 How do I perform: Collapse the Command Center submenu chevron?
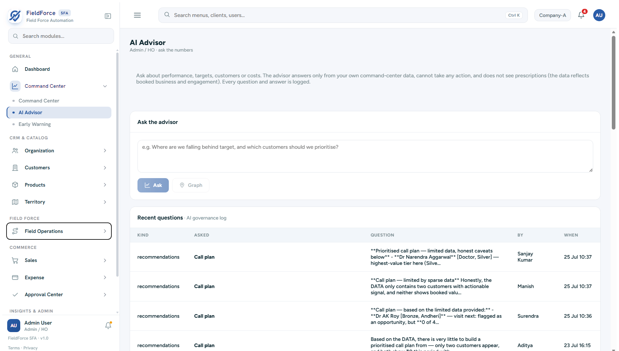click(x=105, y=86)
